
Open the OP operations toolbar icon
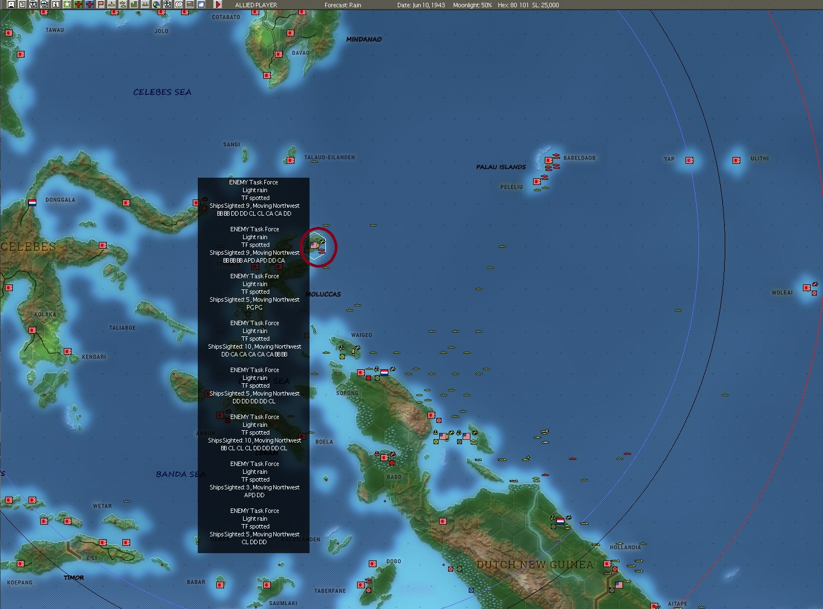(179, 4)
